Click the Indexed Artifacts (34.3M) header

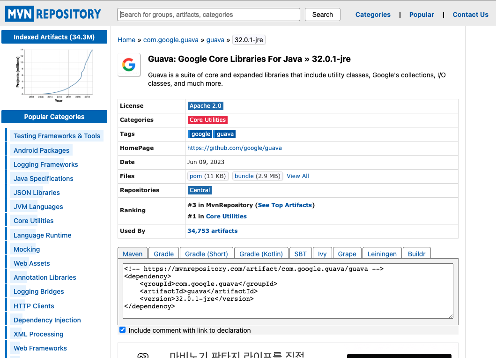click(x=54, y=37)
